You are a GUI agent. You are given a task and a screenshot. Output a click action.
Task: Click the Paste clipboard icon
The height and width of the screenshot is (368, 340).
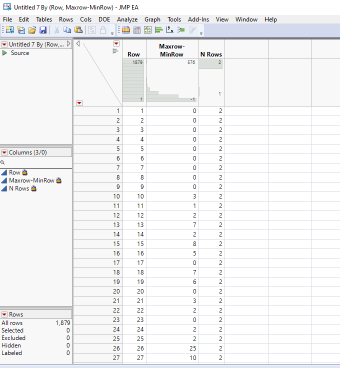click(x=78, y=30)
